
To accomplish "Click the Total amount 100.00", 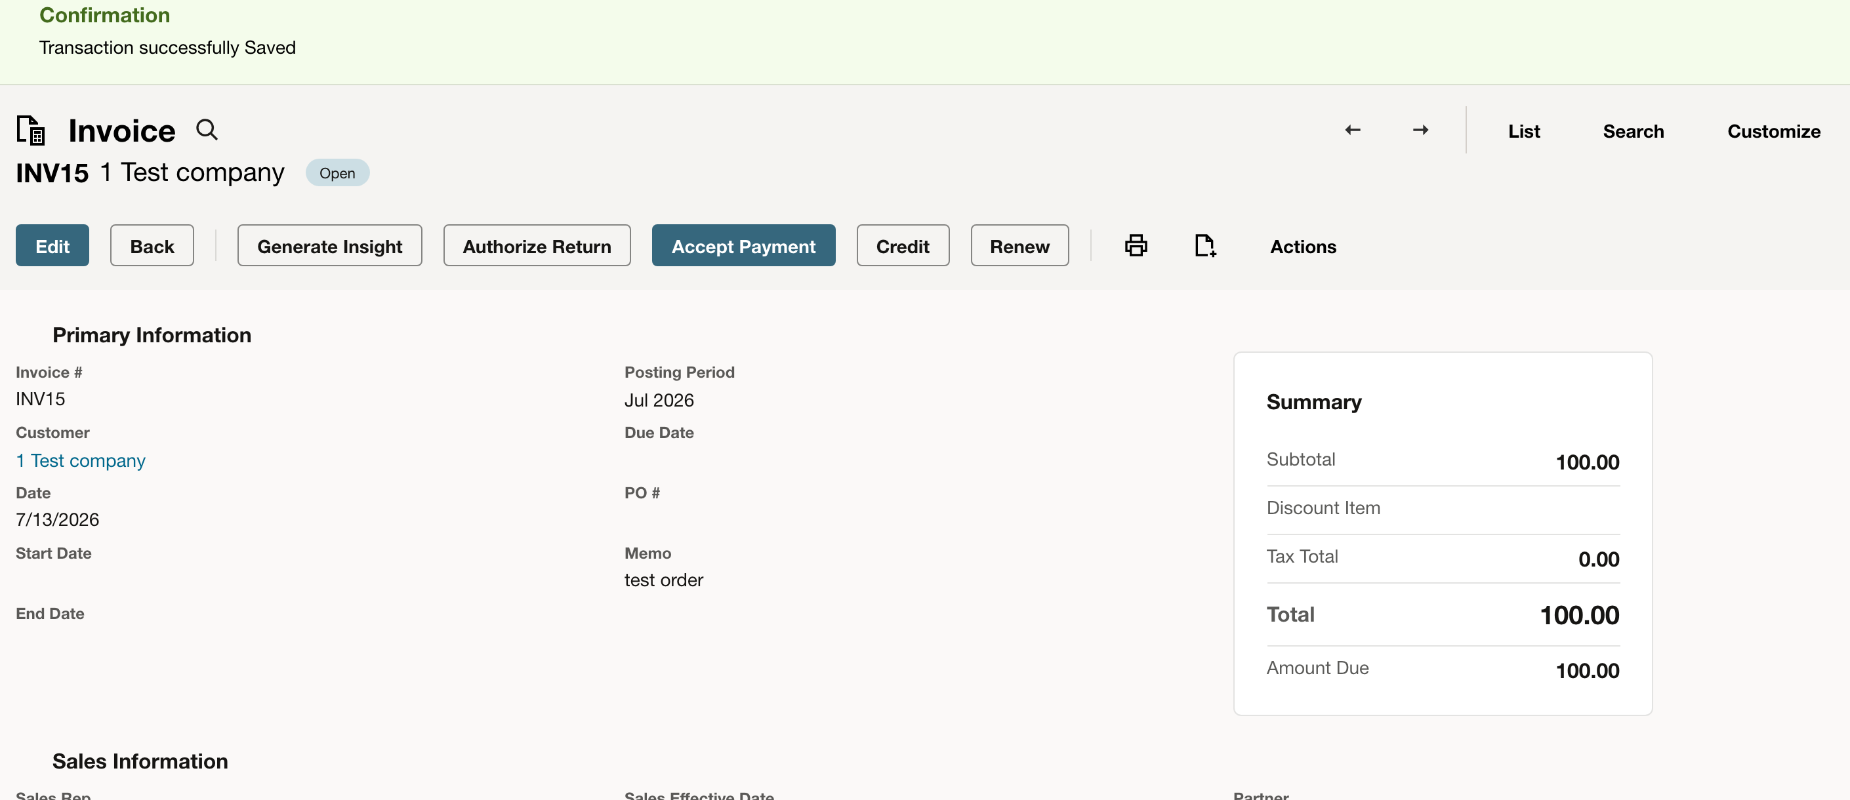I will [x=1578, y=614].
